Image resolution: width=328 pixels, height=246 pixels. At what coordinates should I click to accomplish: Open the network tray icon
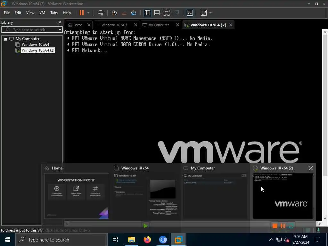click(279, 240)
